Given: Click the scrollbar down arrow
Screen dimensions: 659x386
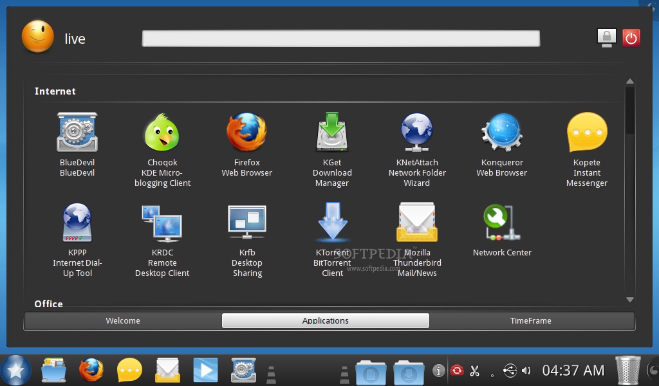Looking at the screenshot, I should [x=629, y=300].
